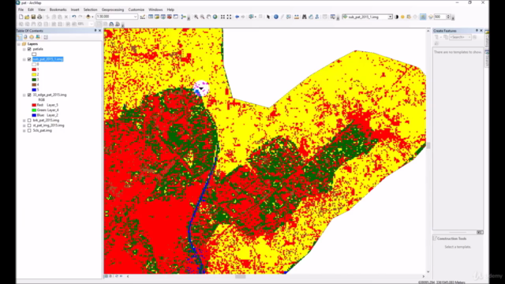Select the Zoom In tool
Image resolution: width=505 pixels, height=284 pixels.
point(196,17)
